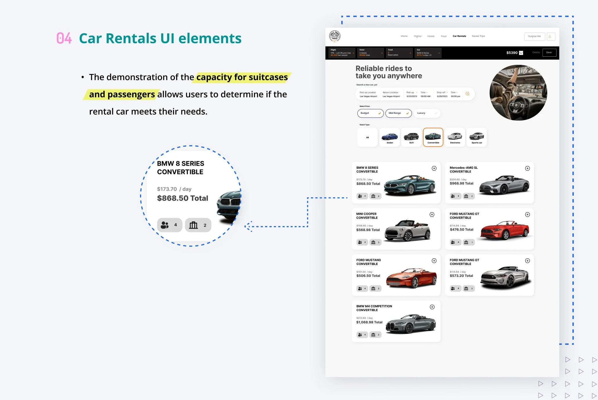This screenshot has height=400, width=598.
Task: Click the Ball Park Travel logo
Action: click(x=335, y=37)
